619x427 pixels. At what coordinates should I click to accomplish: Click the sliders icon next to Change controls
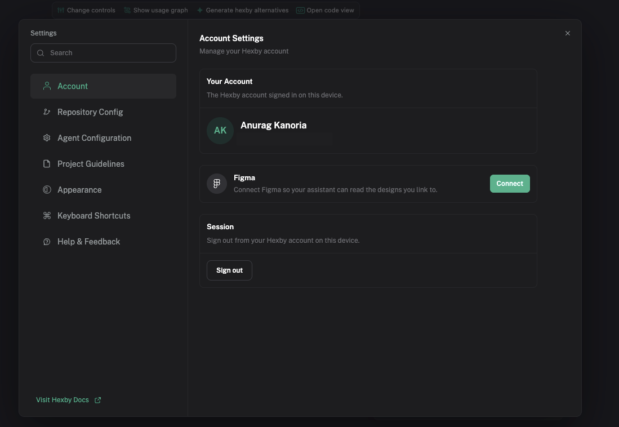(x=61, y=10)
